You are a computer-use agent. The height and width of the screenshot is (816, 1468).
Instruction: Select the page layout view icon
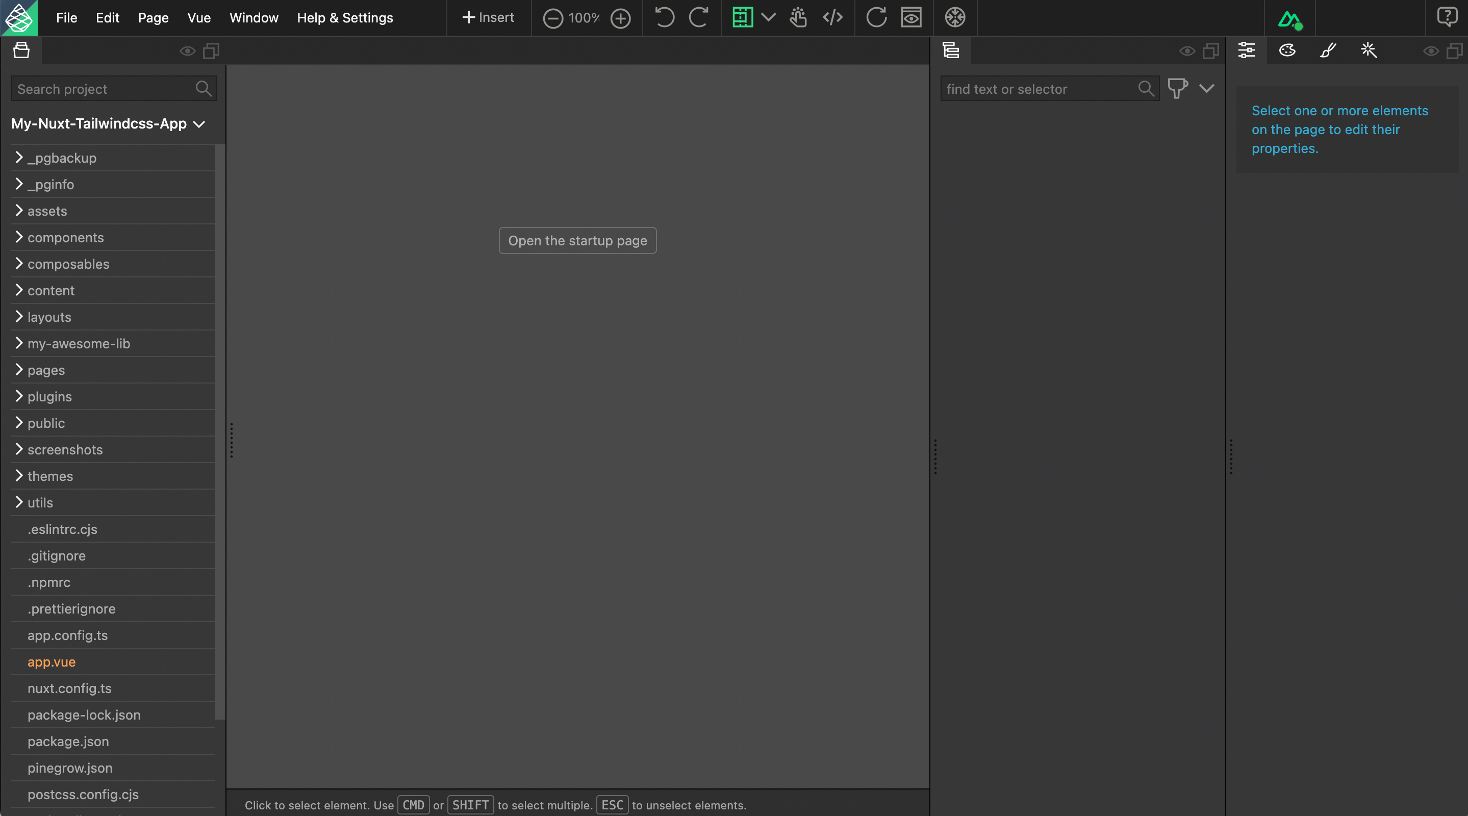tap(743, 18)
